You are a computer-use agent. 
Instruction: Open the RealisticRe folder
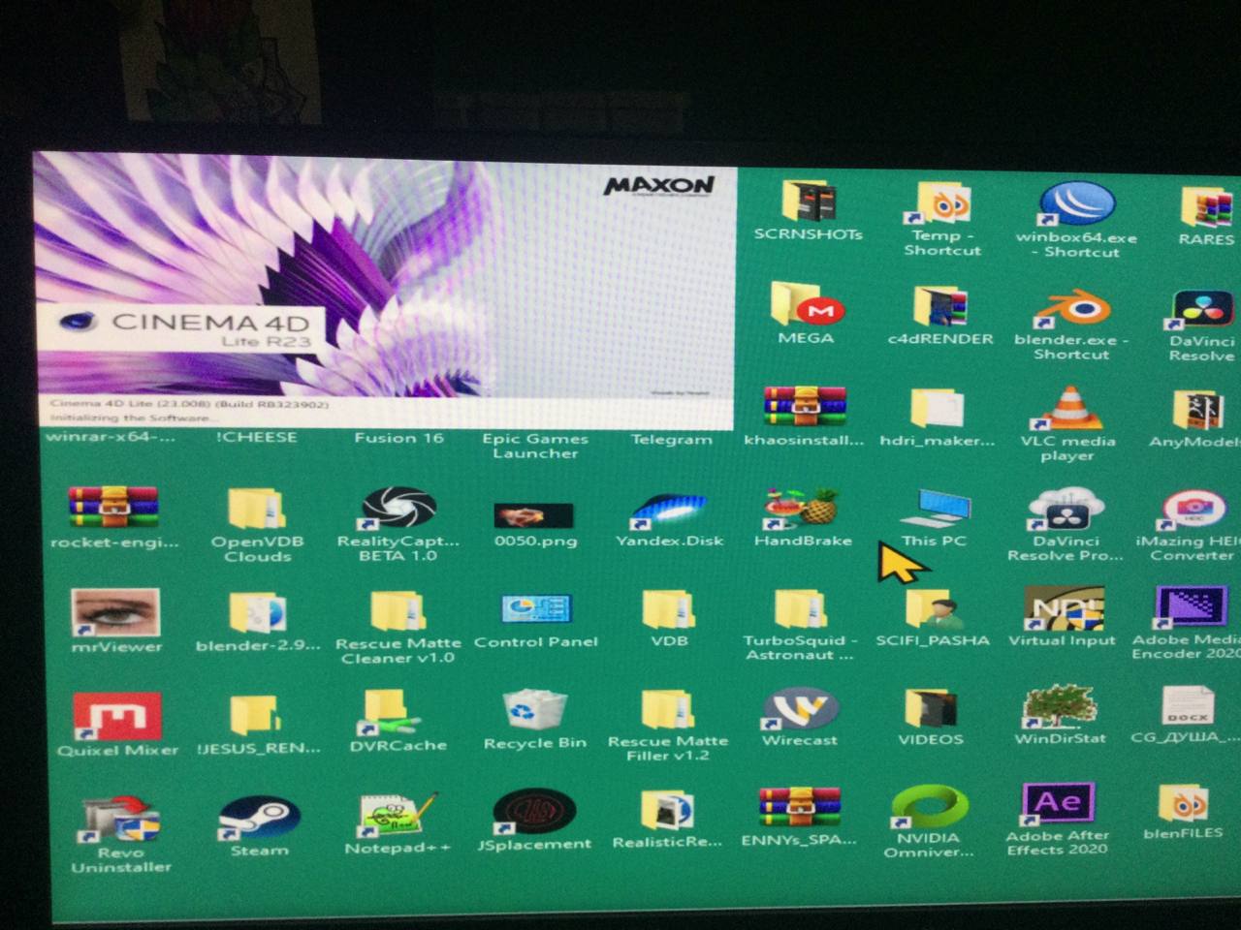tap(666, 812)
